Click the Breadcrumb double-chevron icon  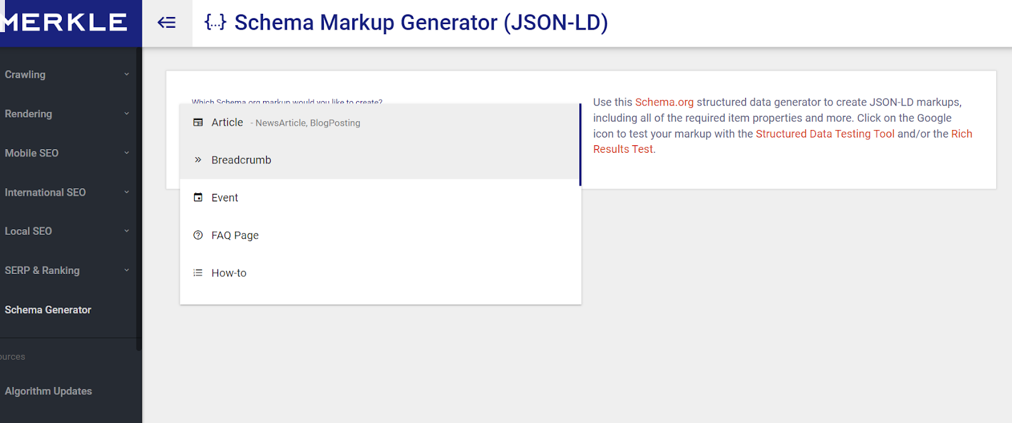[198, 160]
